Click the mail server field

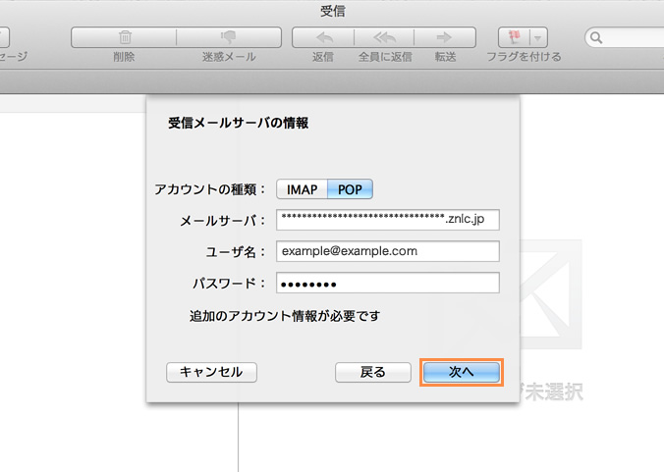387,220
